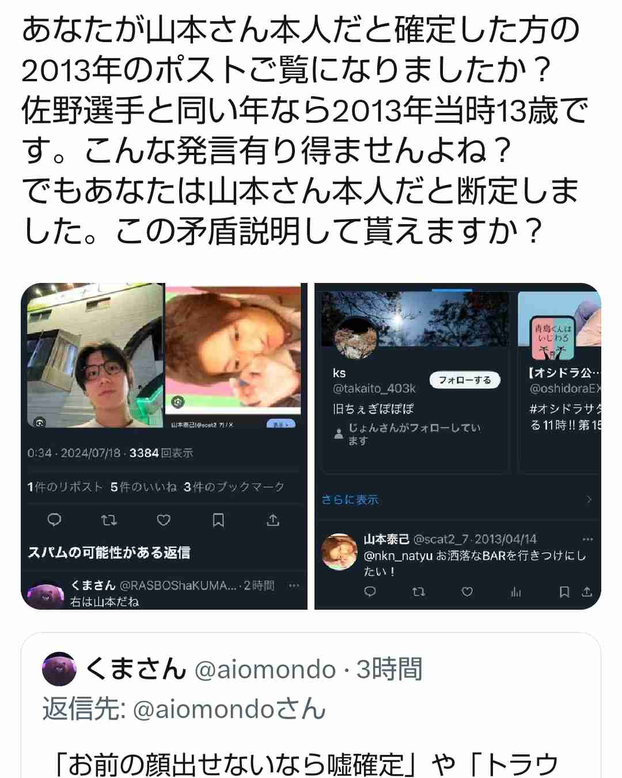Click さらに表示 link
Image resolution: width=622 pixels, height=778 pixels.
click(350, 500)
